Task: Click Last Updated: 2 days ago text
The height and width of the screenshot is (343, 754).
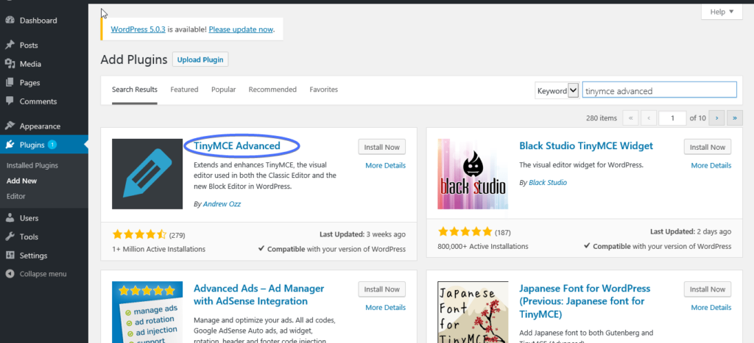Action: tap(691, 231)
